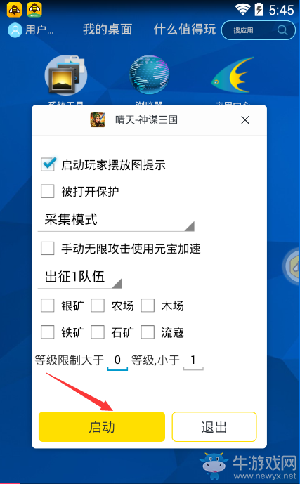Screen dimensions: 300x484
Task: Open the fish-shaped 应用中心 icon
Action: coord(233,75)
